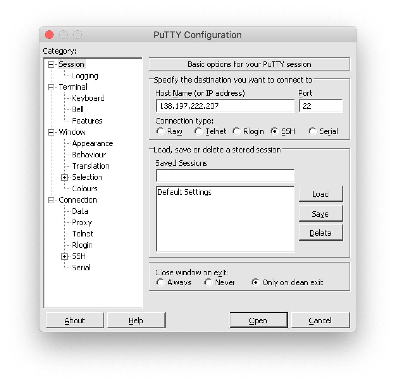
Task: Open Proxy settings
Action: 82,223
